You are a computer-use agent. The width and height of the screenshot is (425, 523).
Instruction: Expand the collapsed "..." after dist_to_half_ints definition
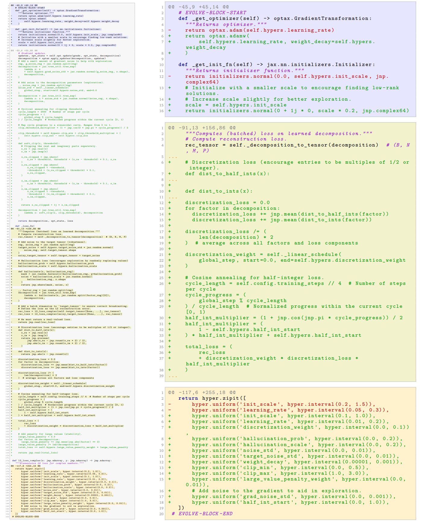click(x=173, y=180)
